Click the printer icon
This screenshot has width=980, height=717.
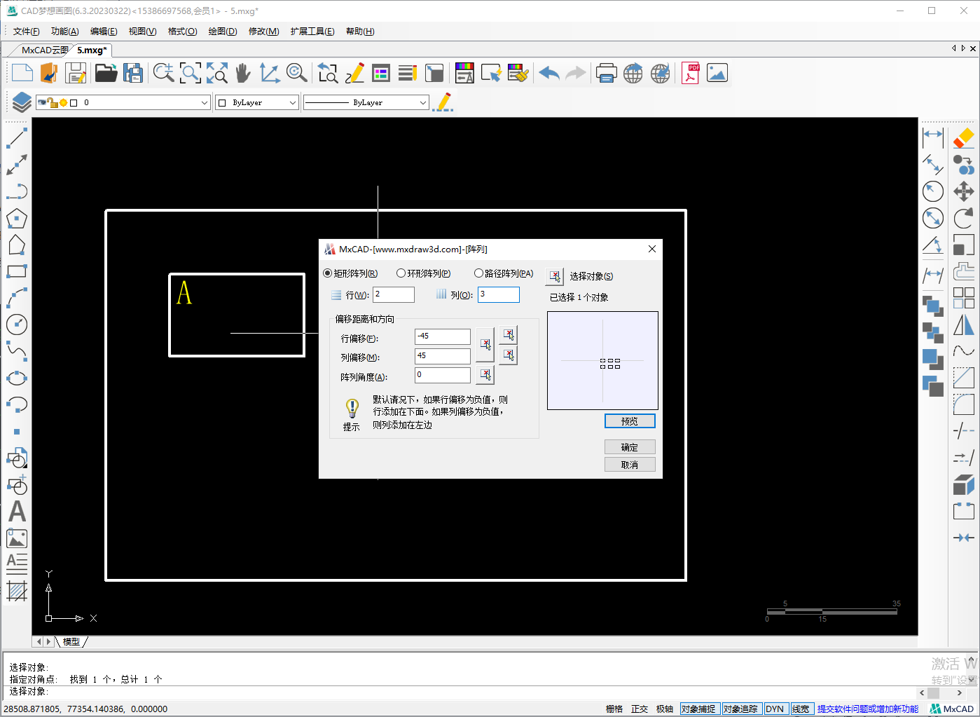(606, 73)
